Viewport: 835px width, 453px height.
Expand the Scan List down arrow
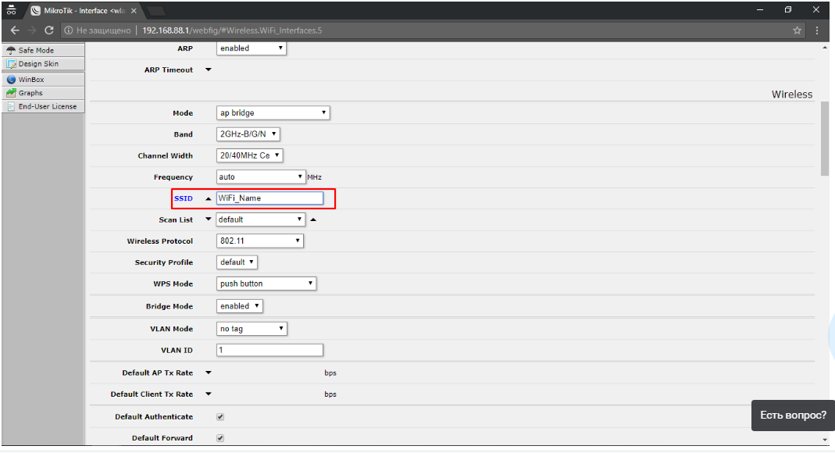[209, 219]
